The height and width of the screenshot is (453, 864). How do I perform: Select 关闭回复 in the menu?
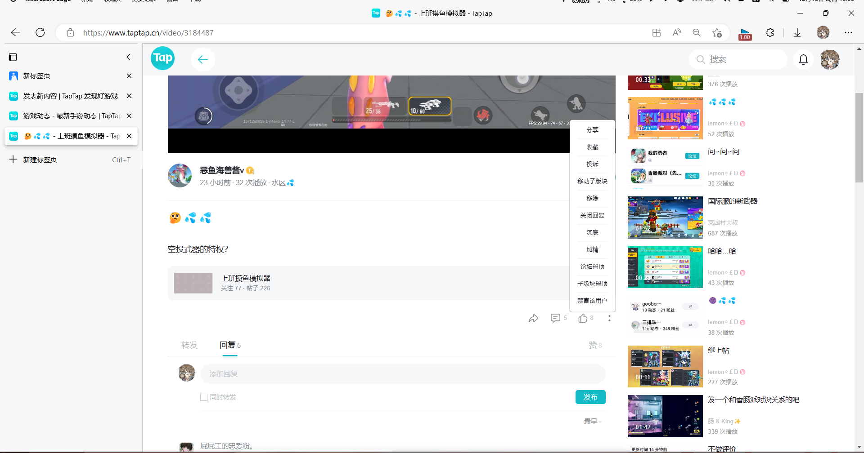(592, 215)
